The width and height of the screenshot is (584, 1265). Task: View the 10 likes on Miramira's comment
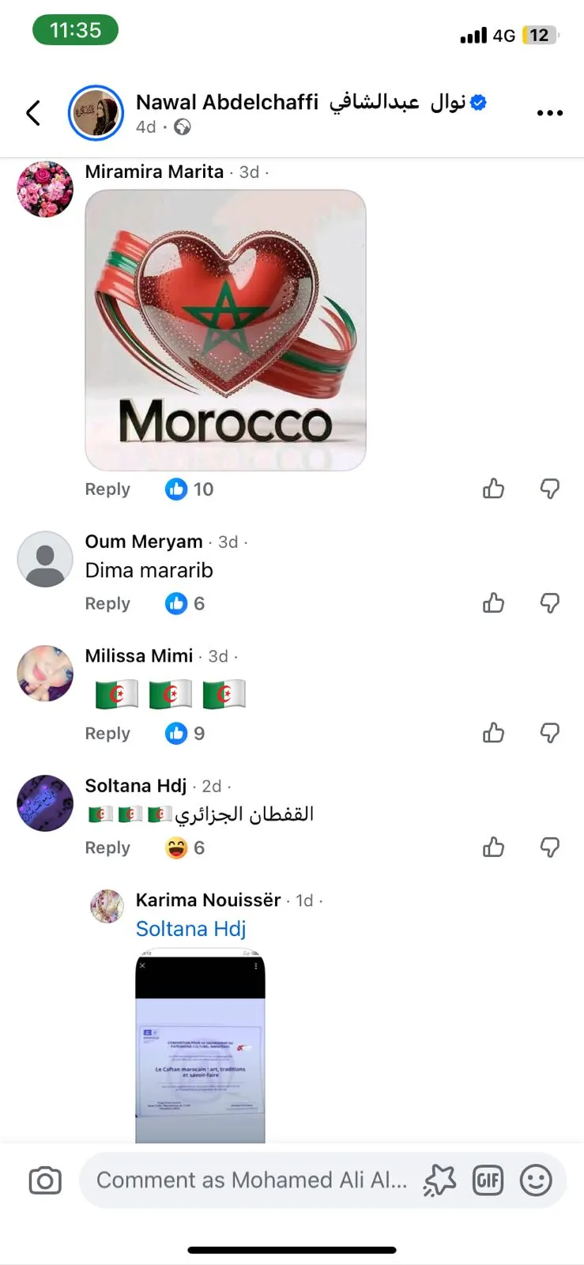(190, 489)
